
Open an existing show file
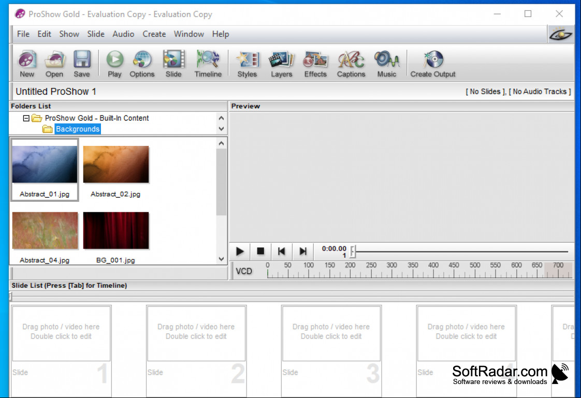(54, 64)
